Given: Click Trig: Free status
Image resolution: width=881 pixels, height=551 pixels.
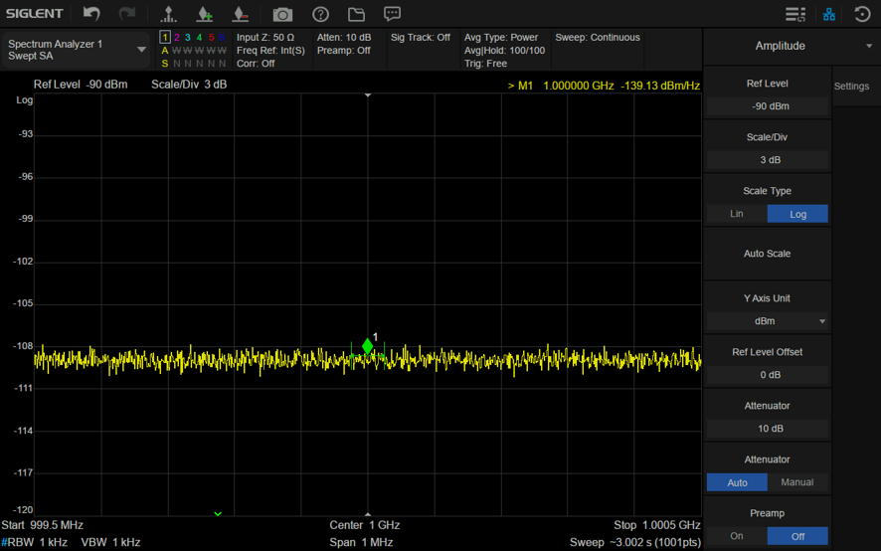Looking at the screenshot, I should [x=485, y=64].
